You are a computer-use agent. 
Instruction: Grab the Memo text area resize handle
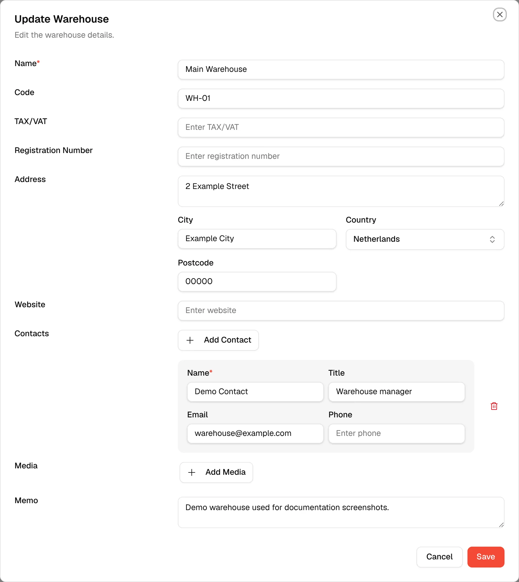[501, 525]
